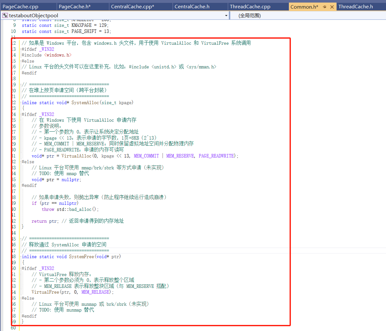
Task: Click the MEM_COMMIT | MEM_RESERVE comment line
Action: click(x=113, y=144)
